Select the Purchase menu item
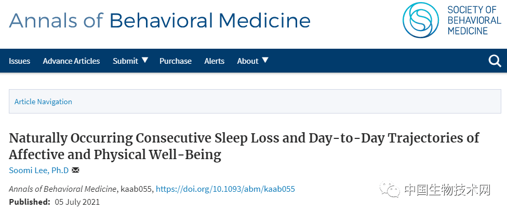Screen dimensions: 507x212 176,61
